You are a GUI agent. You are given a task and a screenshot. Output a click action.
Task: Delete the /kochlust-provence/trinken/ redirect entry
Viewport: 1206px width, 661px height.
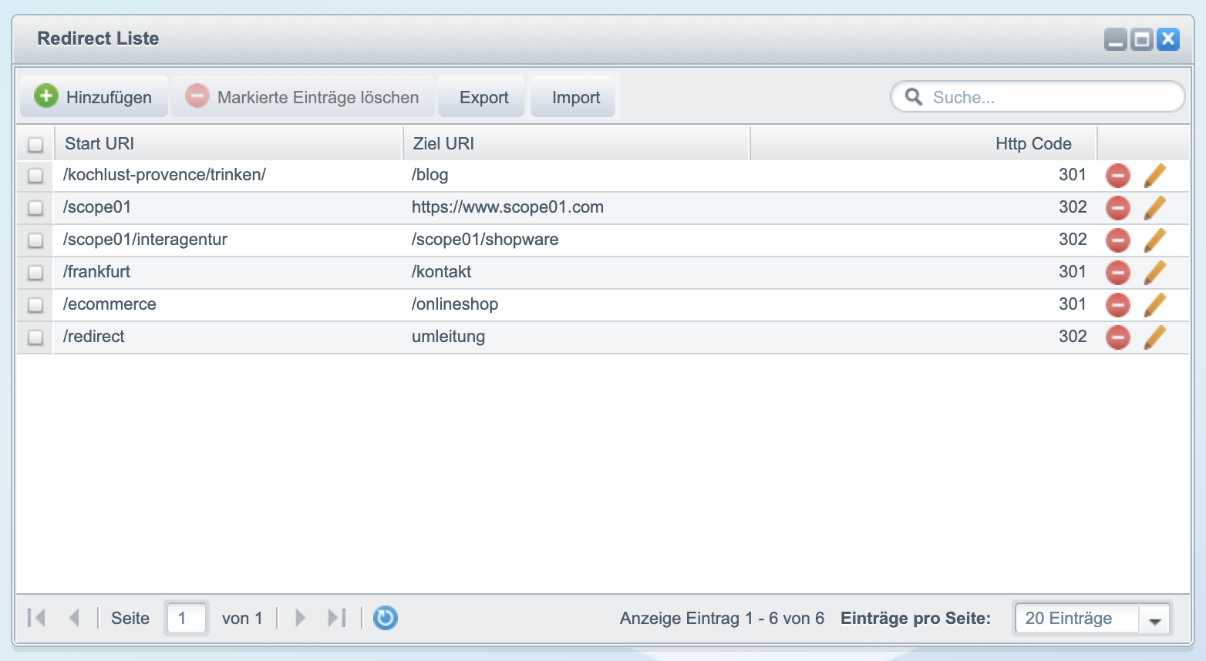[x=1117, y=176]
